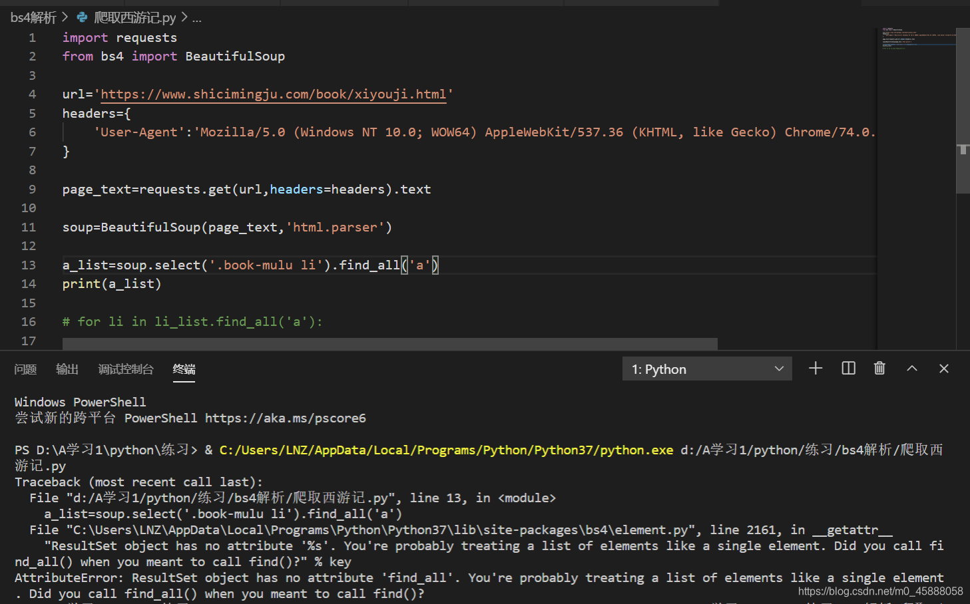The height and width of the screenshot is (604, 970).
Task: Click the Python file icon in breadcrumb
Action: pyautogui.click(x=81, y=17)
